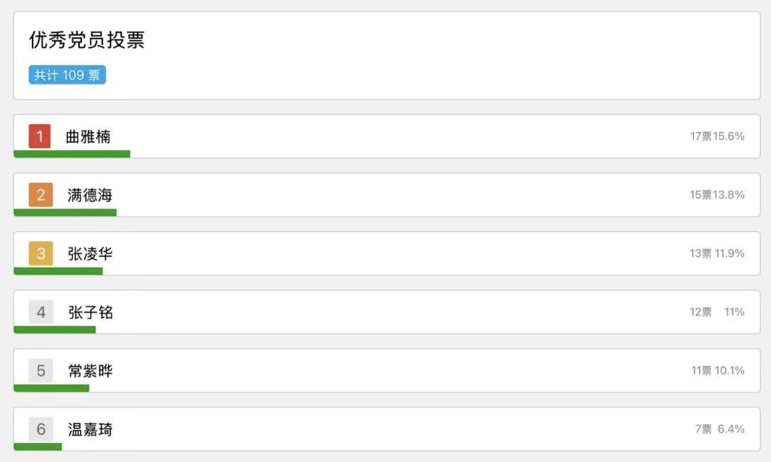Viewport: 771px width, 462px height.
Task: Click the gray rank 5 badge
Action: point(41,371)
